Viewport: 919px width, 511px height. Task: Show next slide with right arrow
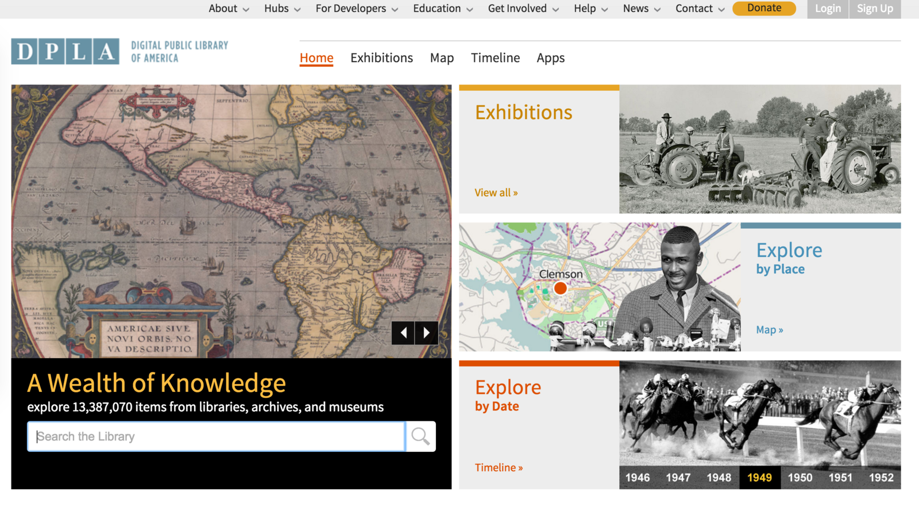point(427,333)
